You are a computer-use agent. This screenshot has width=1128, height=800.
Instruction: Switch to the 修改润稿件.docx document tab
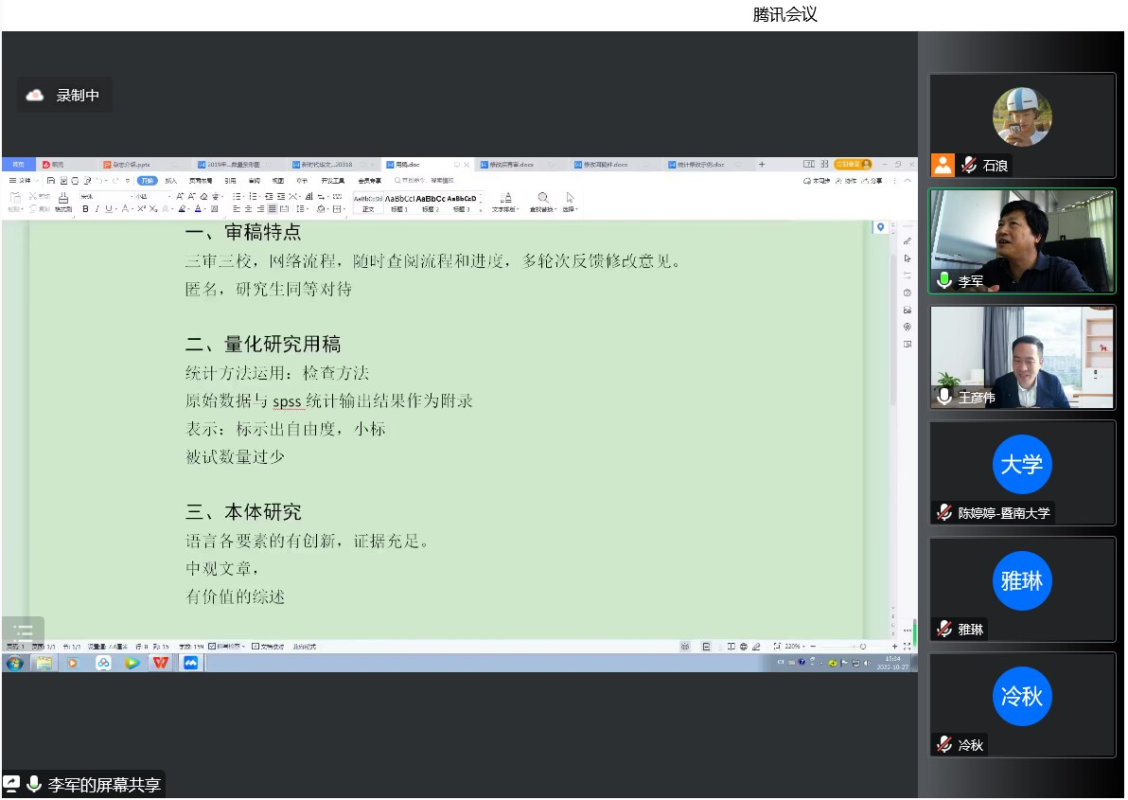point(605,165)
